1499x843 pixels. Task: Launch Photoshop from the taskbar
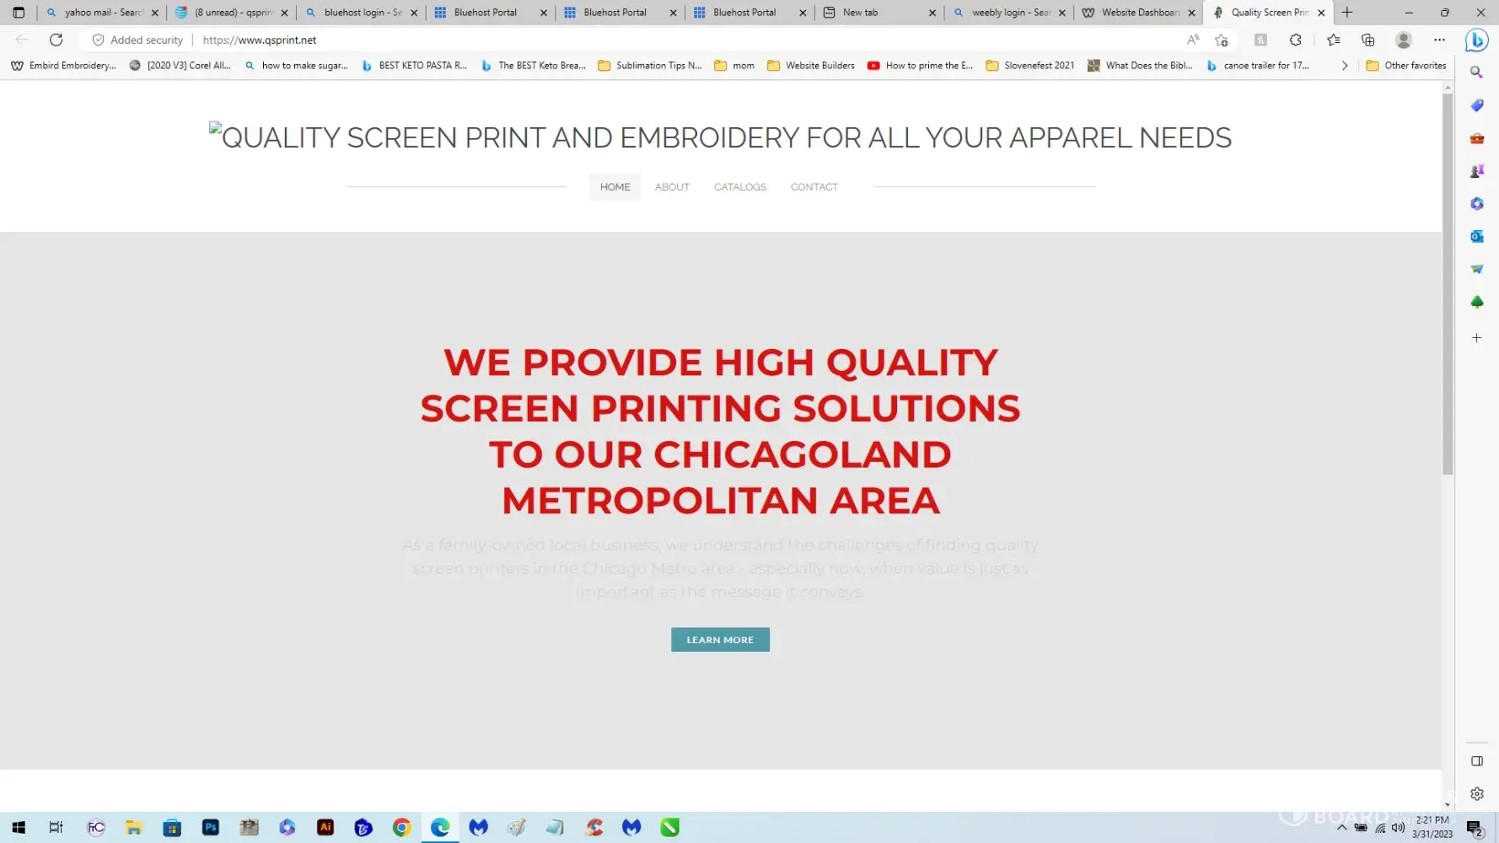[x=211, y=828]
